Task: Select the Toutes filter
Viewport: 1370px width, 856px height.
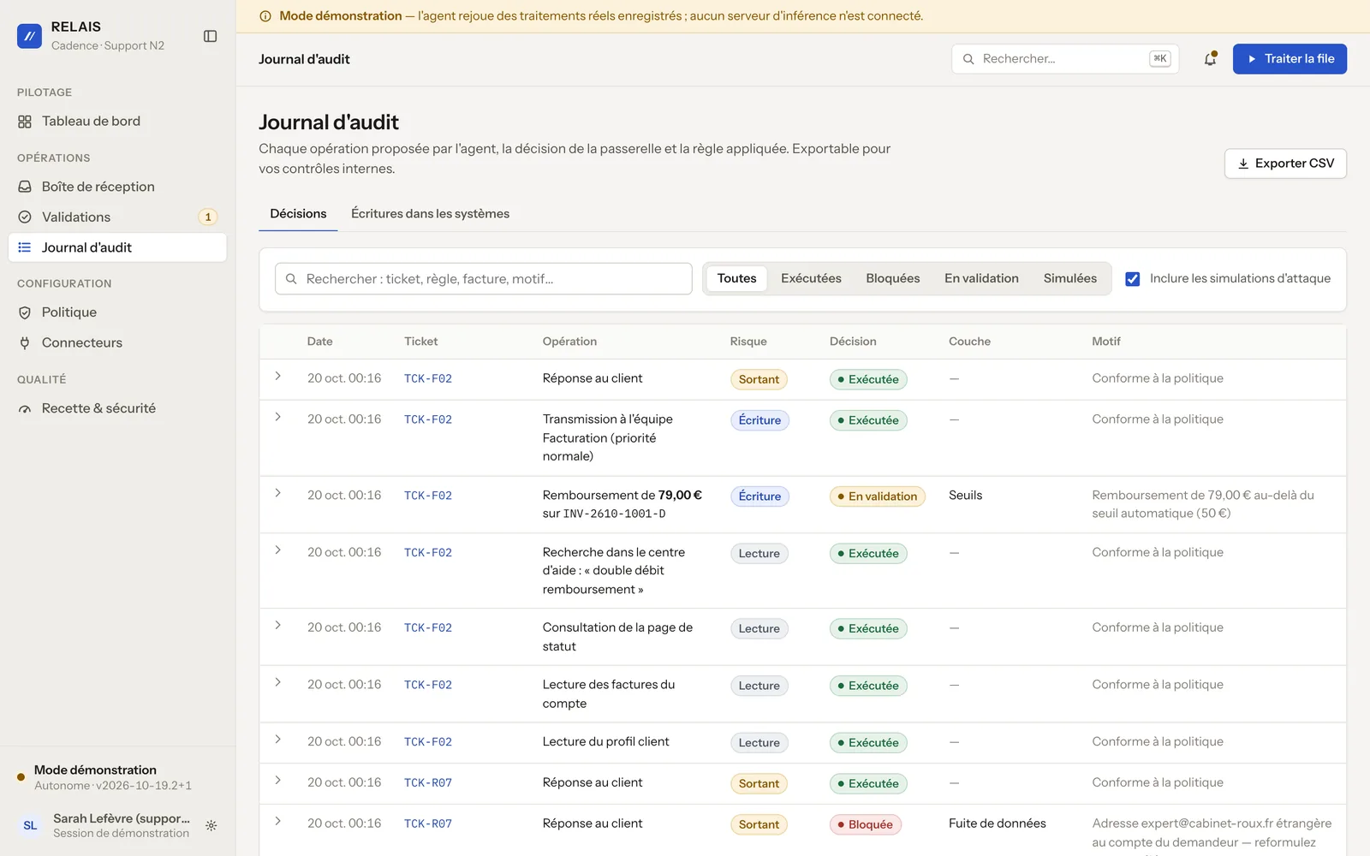Action: point(736,279)
